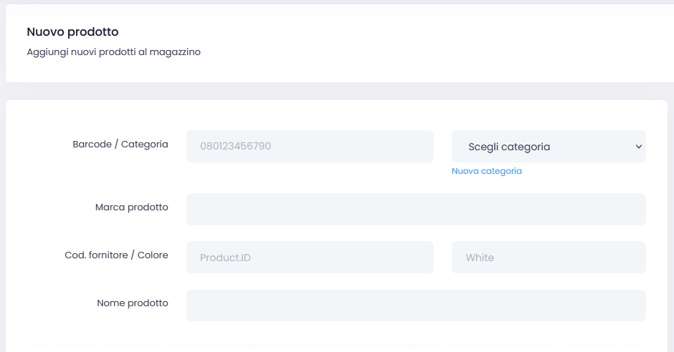Click the Cod. fornitore / Colore label
The image size is (674, 352).
click(116, 255)
